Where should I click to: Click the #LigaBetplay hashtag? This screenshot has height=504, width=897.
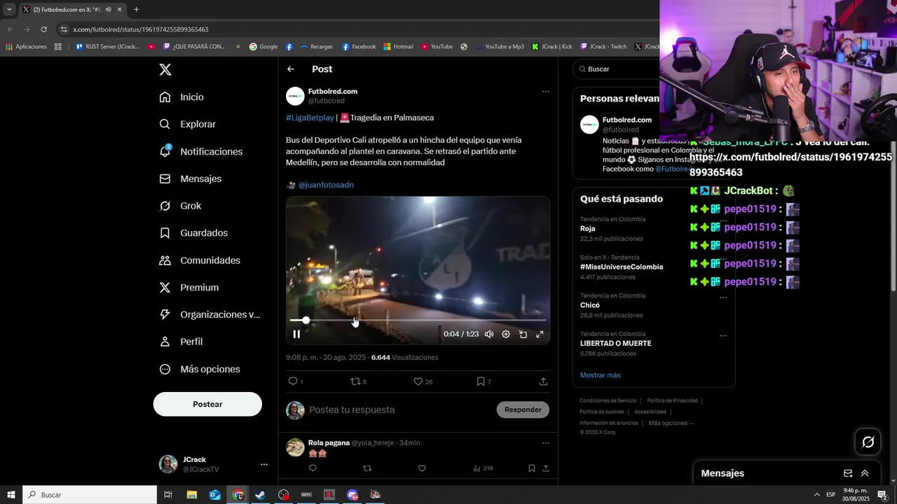pos(310,118)
